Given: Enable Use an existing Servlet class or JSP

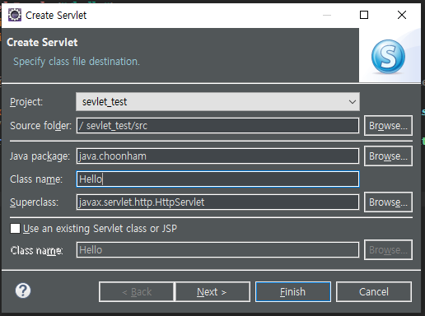Looking at the screenshot, I should (15, 228).
